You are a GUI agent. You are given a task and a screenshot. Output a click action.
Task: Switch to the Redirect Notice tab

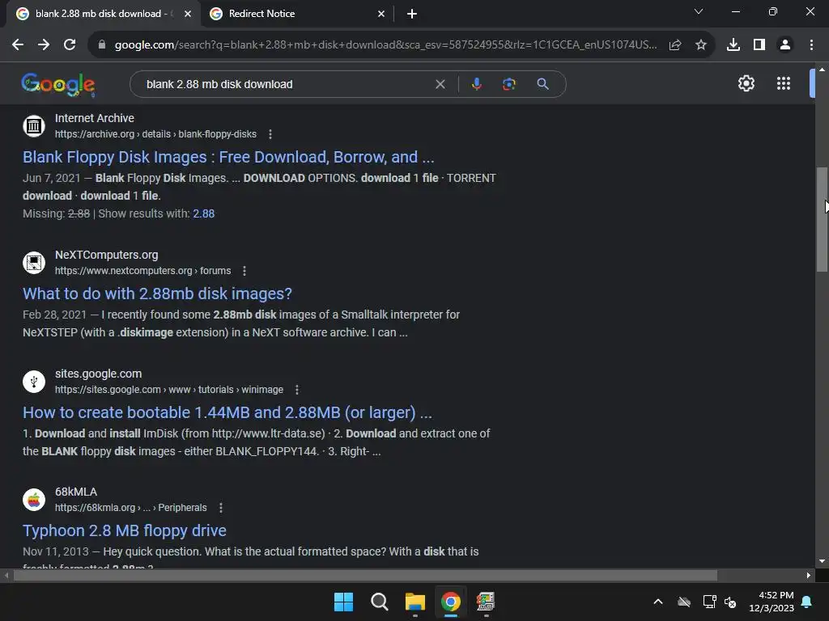tap(297, 14)
